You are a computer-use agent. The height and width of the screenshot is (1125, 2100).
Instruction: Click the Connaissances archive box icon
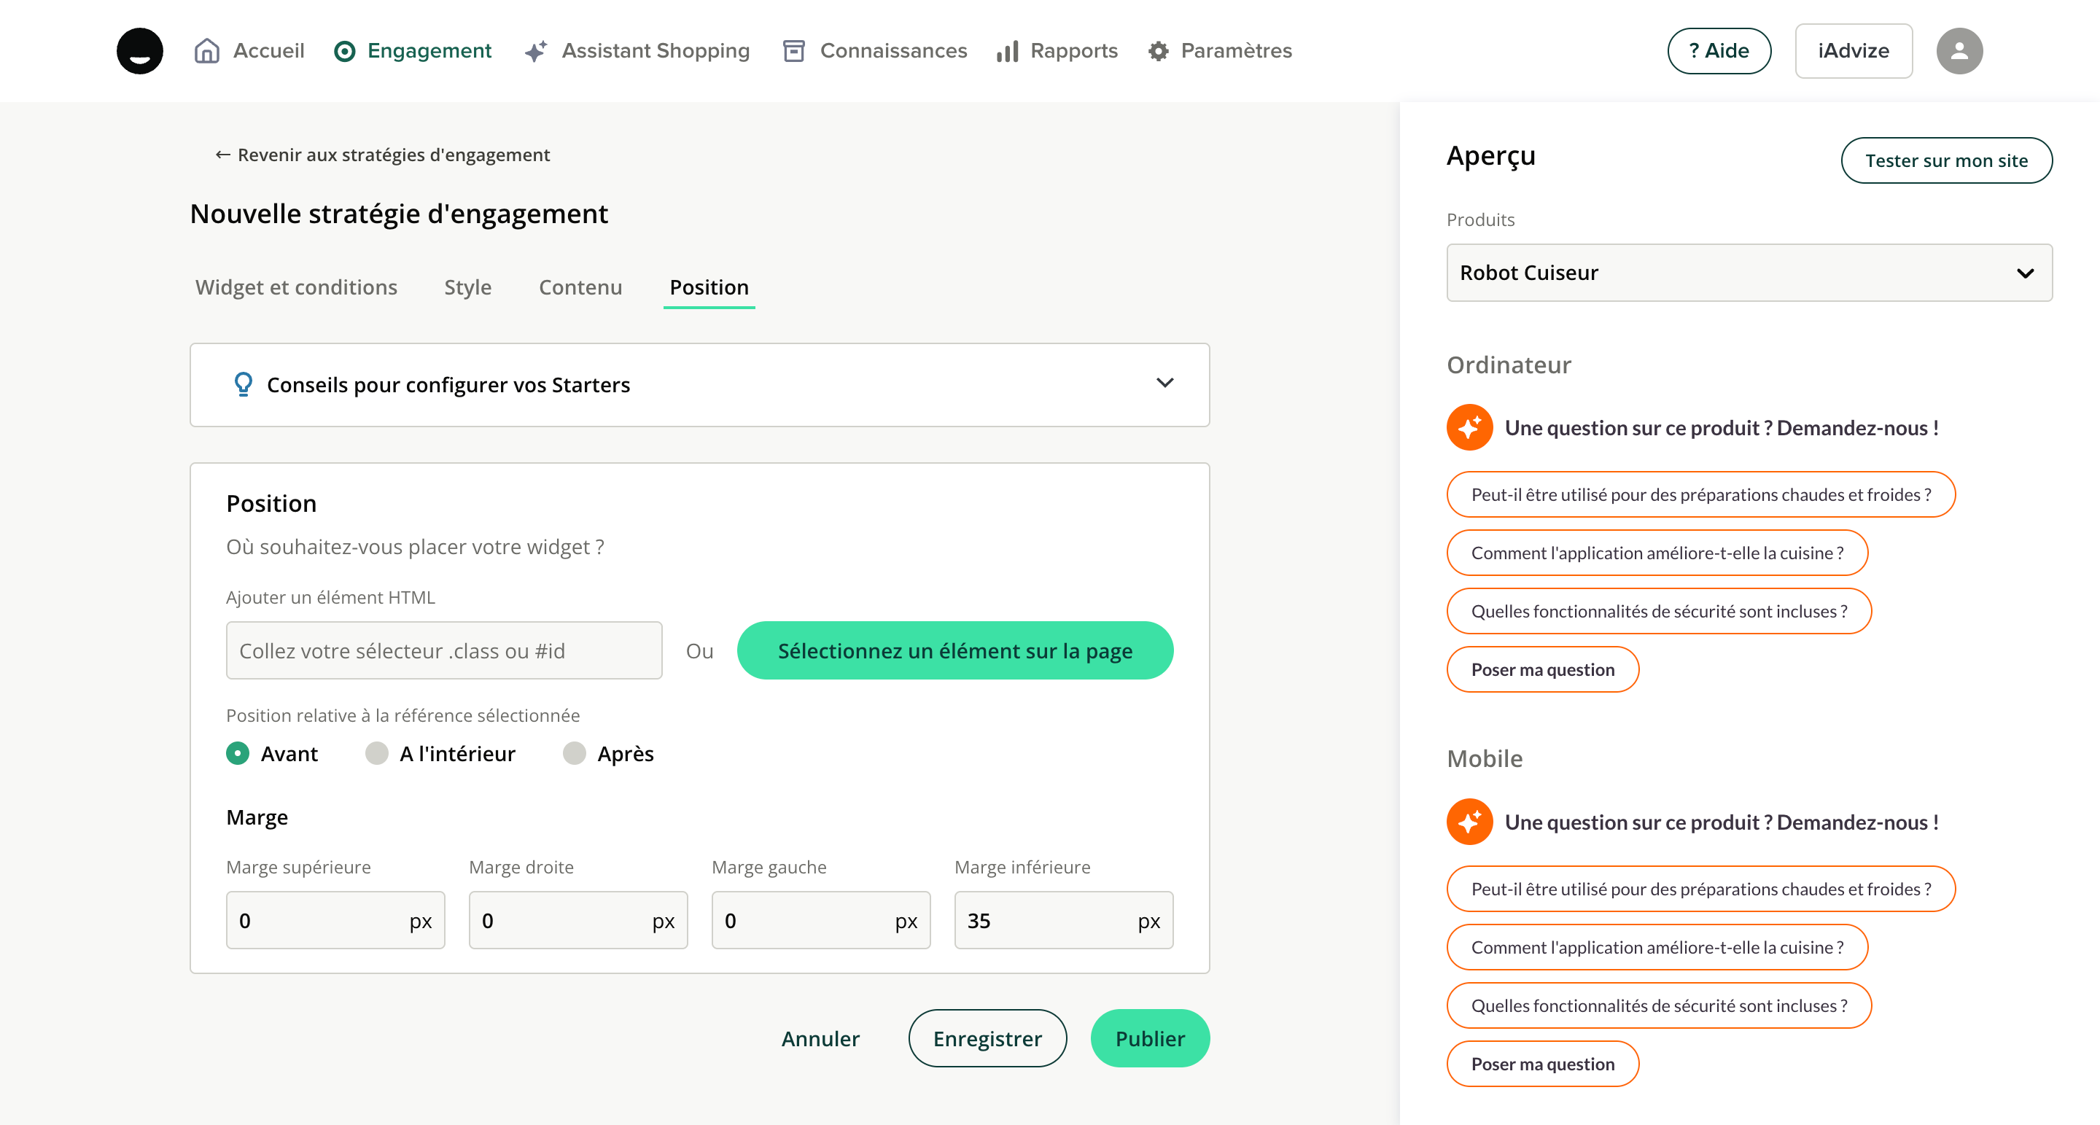click(x=793, y=51)
